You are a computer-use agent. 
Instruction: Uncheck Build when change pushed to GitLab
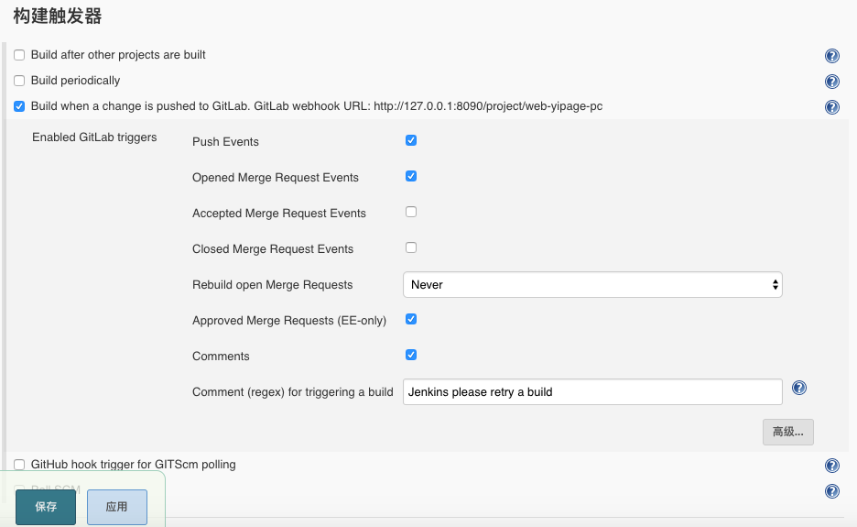[x=19, y=106]
